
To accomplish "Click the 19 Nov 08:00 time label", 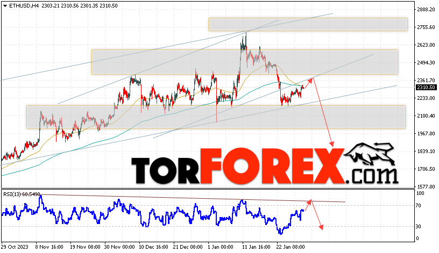I will click(x=85, y=247).
